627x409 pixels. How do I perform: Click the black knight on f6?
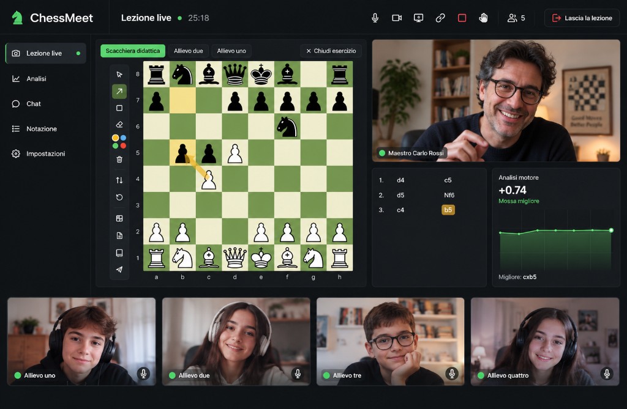click(287, 127)
